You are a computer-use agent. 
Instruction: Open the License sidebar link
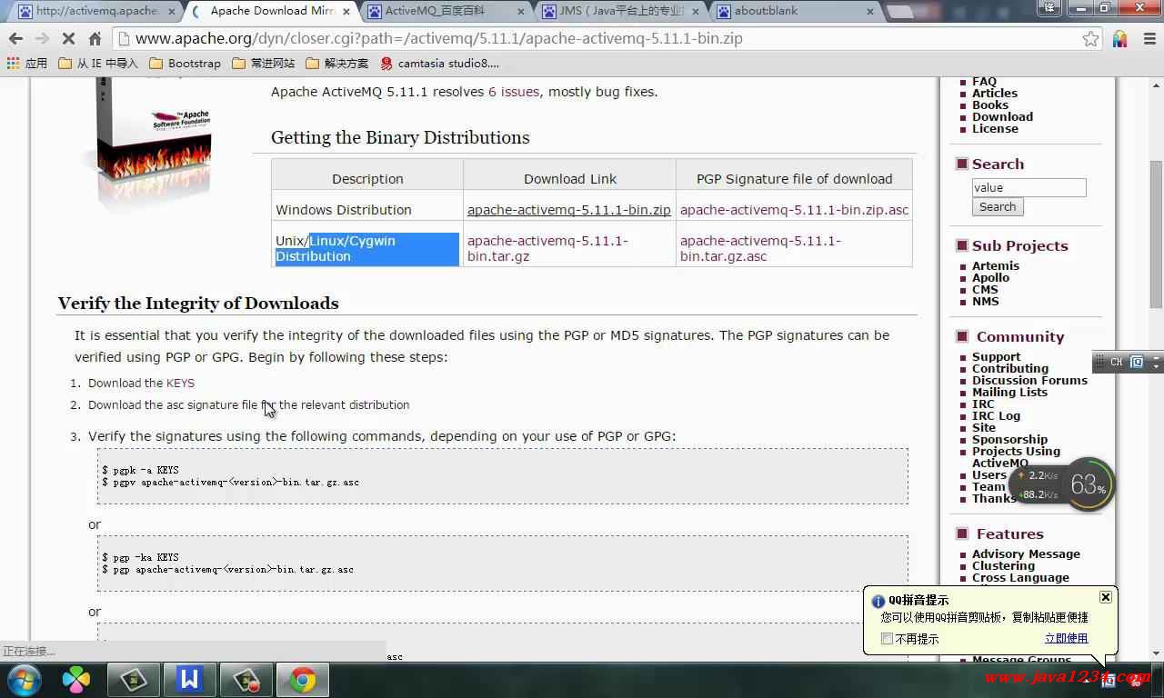click(995, 129)
